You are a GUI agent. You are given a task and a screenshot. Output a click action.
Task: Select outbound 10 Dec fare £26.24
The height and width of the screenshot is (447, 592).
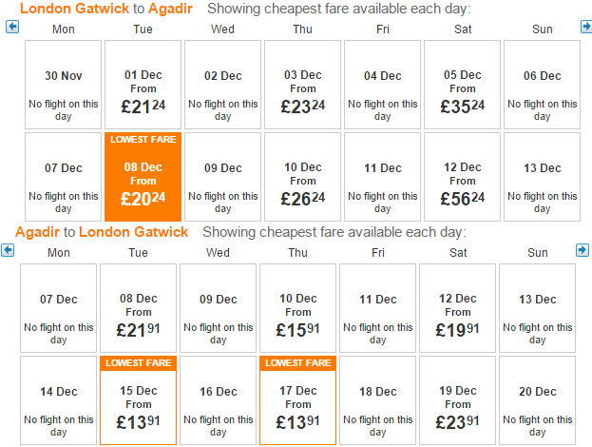pyautogui.click(x=302, y=177)
